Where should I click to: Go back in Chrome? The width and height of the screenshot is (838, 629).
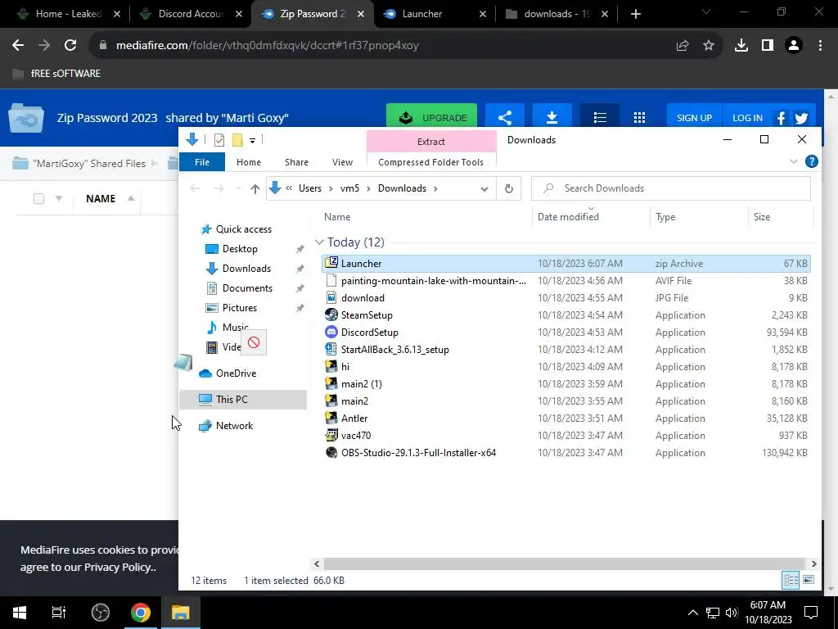(18, 46)
